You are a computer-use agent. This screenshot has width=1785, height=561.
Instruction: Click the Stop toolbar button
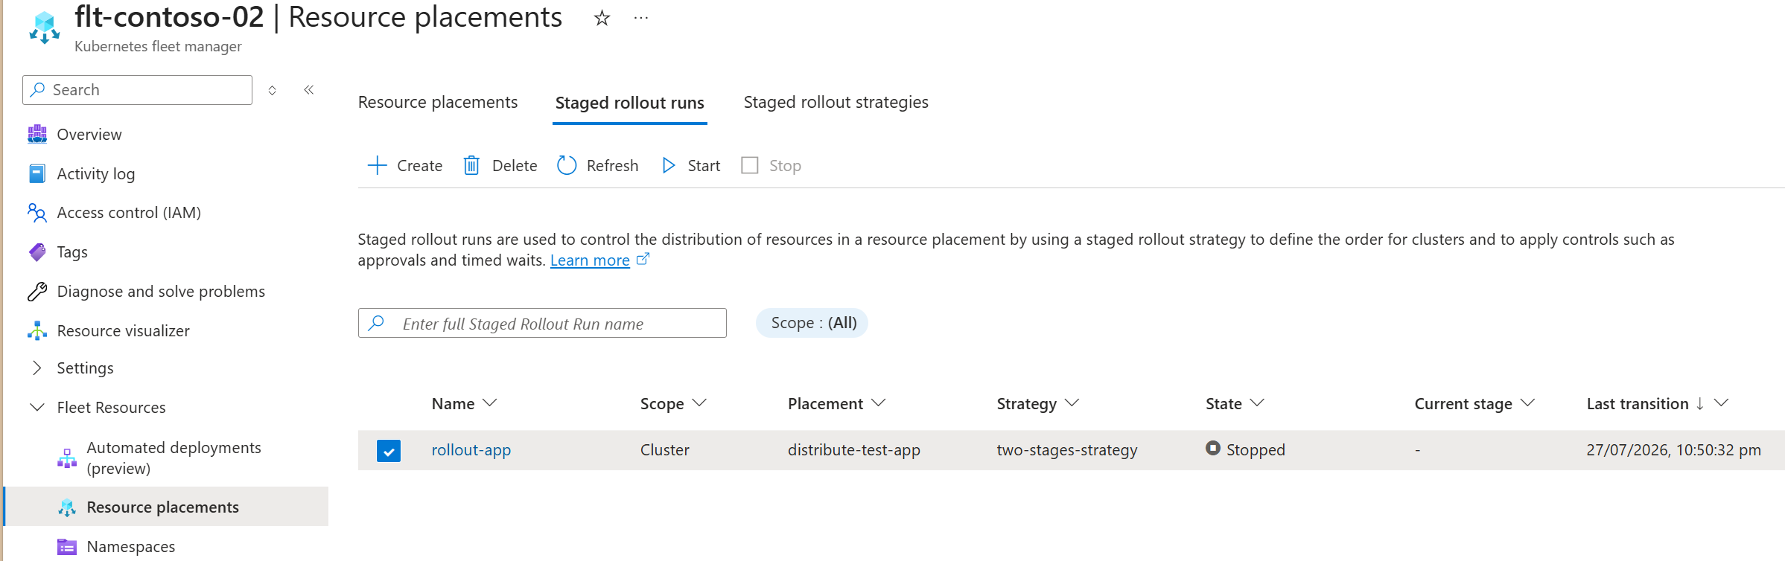tap(771, 165)
